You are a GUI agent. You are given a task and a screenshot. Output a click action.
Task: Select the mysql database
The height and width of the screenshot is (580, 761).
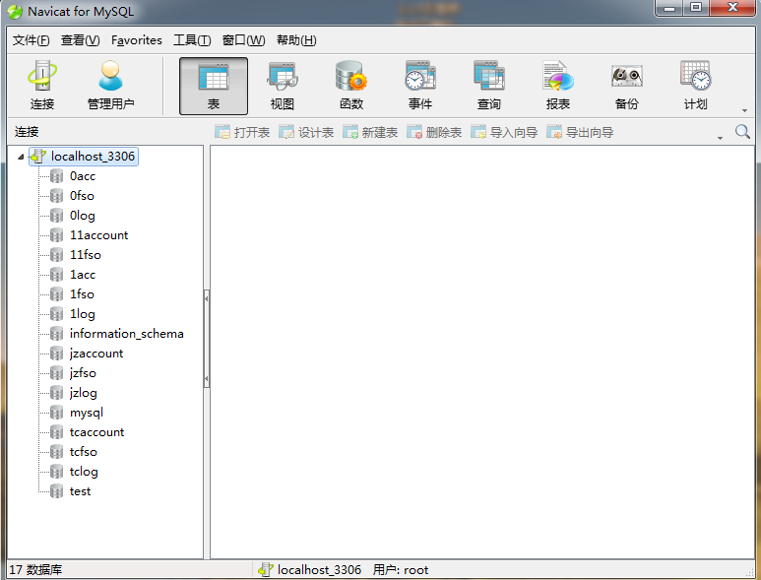[87, 413]
